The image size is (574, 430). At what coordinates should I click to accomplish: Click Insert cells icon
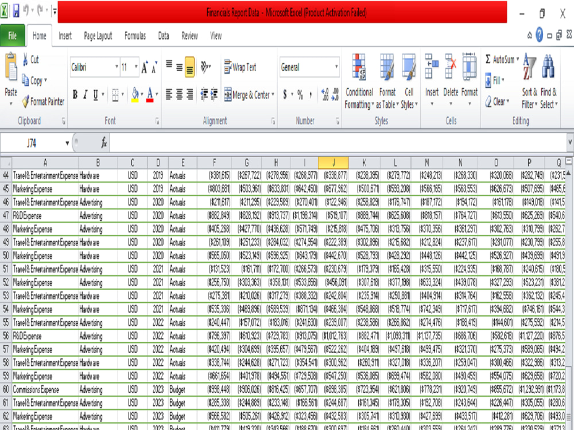tap(432, 67)
